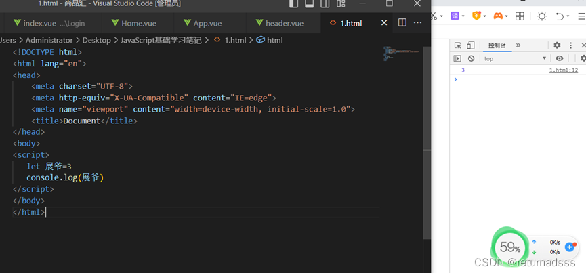Click the editor minimap preview
This screenshot has height=273, width=586.
pos(400,54)
